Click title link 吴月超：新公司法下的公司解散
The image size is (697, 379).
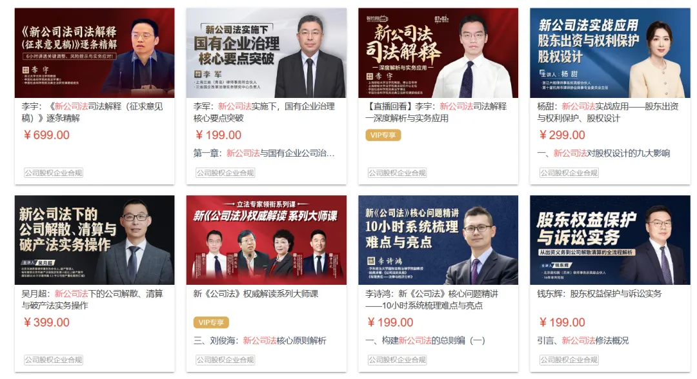[x=92, y=300]
